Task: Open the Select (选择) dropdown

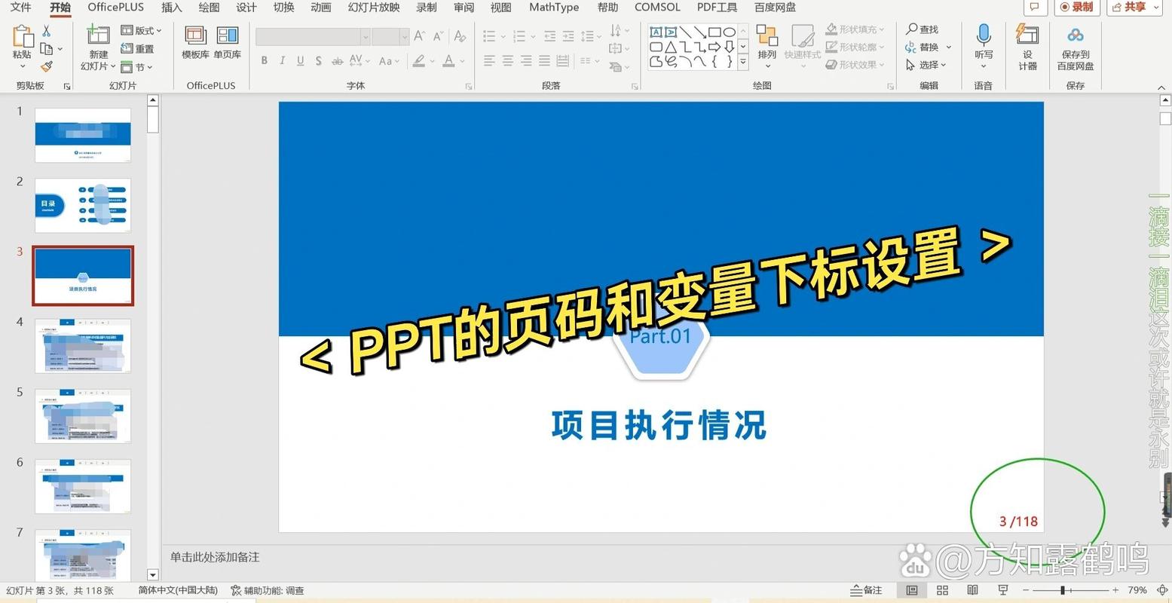Action: pos(926,65)
